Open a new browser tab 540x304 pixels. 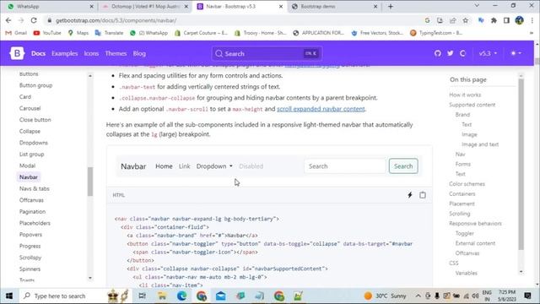click(x=390, y=7)
